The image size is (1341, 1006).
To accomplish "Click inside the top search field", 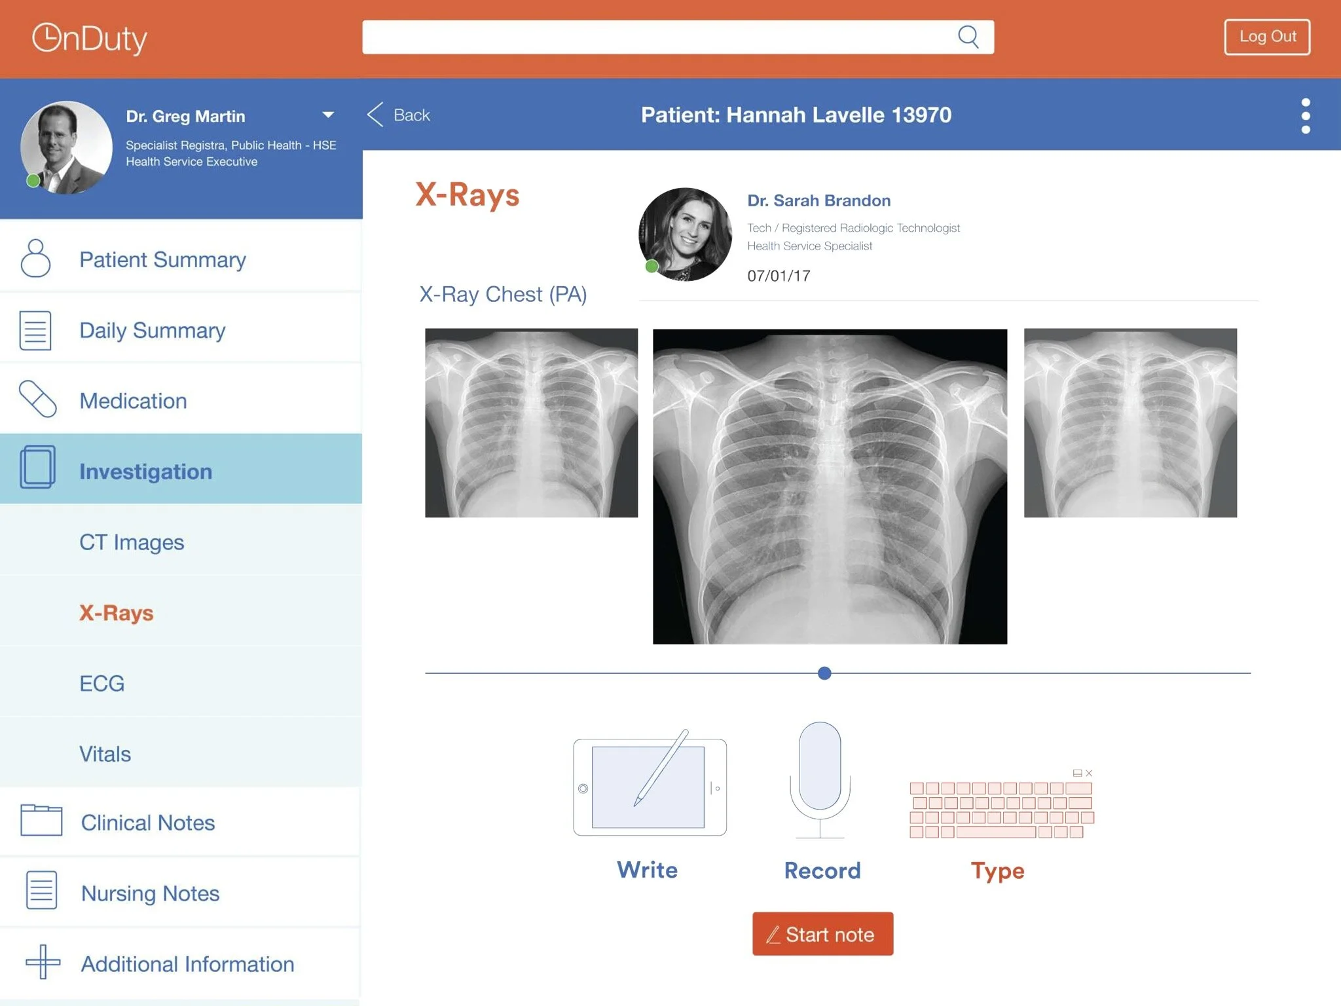I will click(x=655, y=37).
